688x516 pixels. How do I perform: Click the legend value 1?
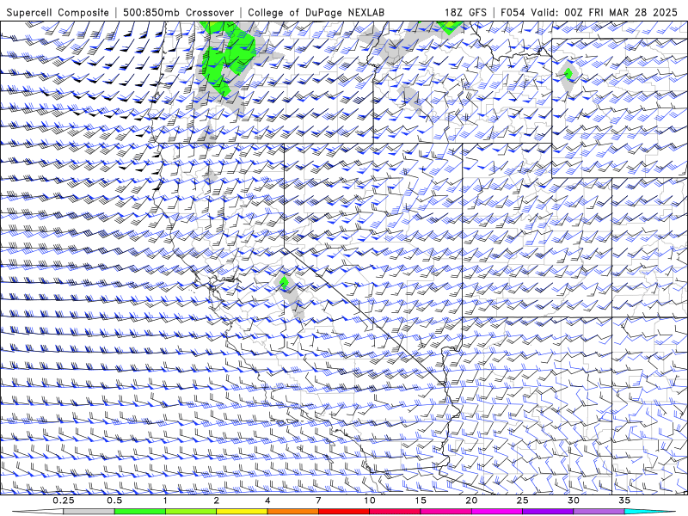click(x=165, y=501)
